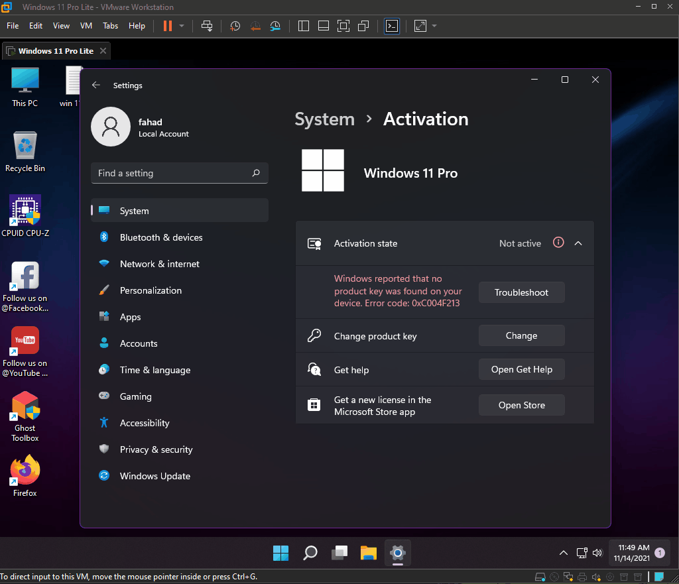Toggle the thumbnail bar view
Viewport: 679px width, 584px height.
pos(324,26)
